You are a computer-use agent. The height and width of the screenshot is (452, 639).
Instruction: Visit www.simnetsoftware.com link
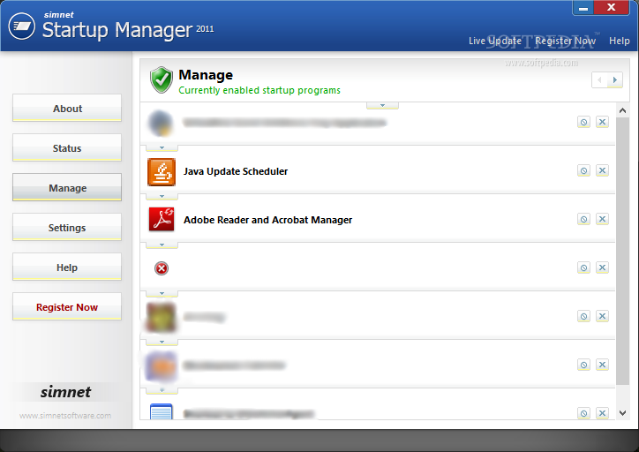pos(65,416)
